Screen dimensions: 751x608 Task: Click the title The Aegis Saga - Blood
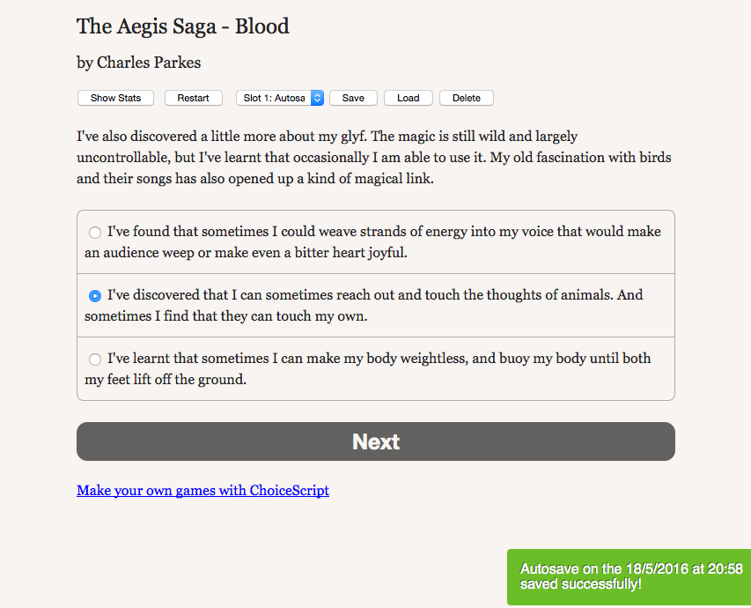coord(183,26)
